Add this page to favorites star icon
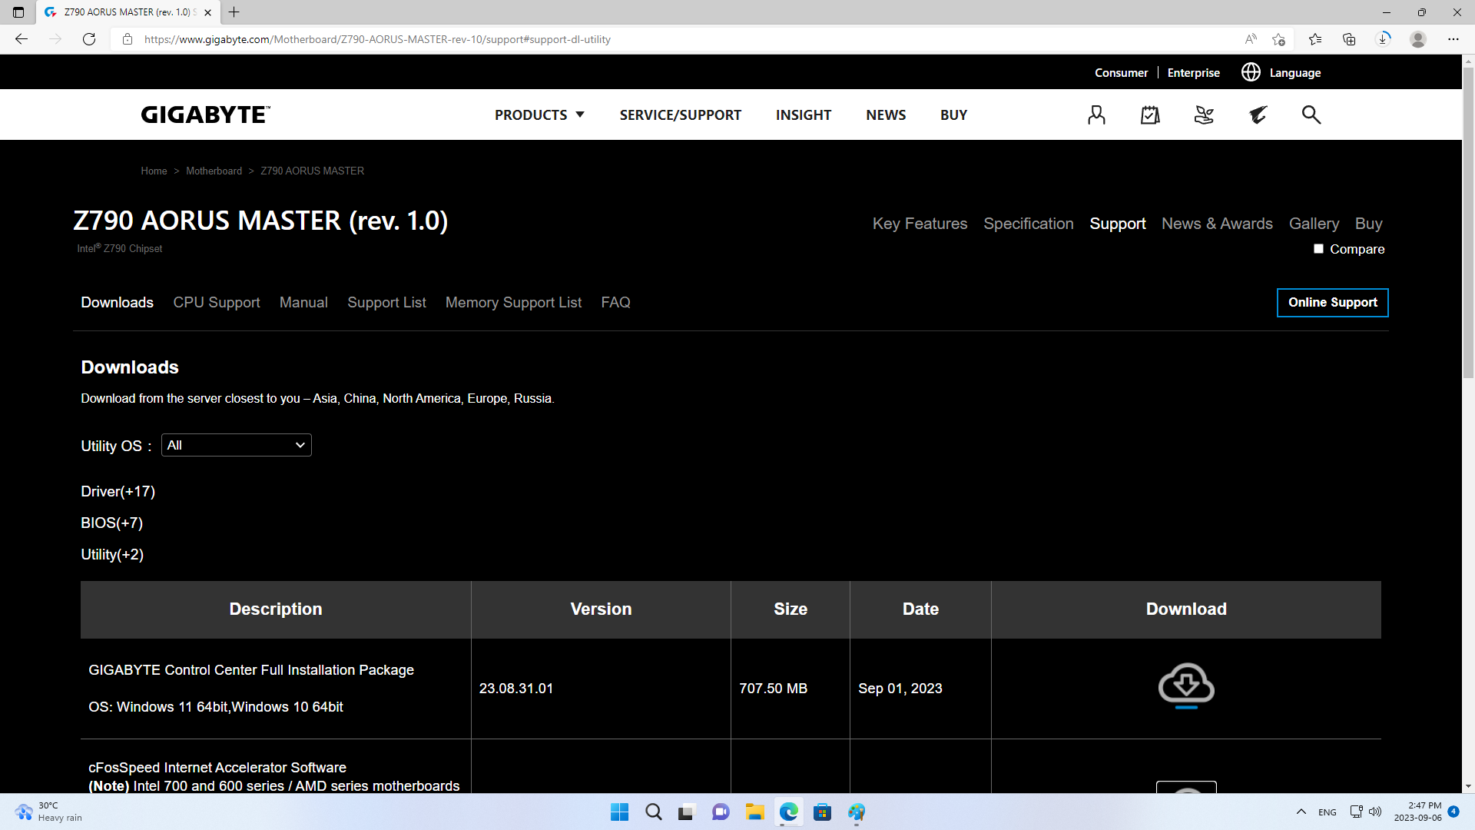Viewport: 1475px width, 830px height. click(x=1278, y=39)
